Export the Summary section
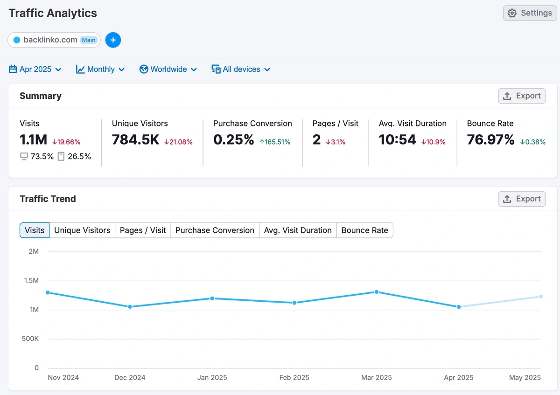This screenshot has height=395, width=560. point(522,96)
